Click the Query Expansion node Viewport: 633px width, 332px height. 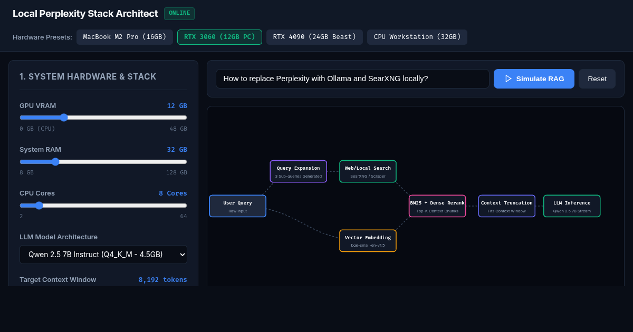299,171
